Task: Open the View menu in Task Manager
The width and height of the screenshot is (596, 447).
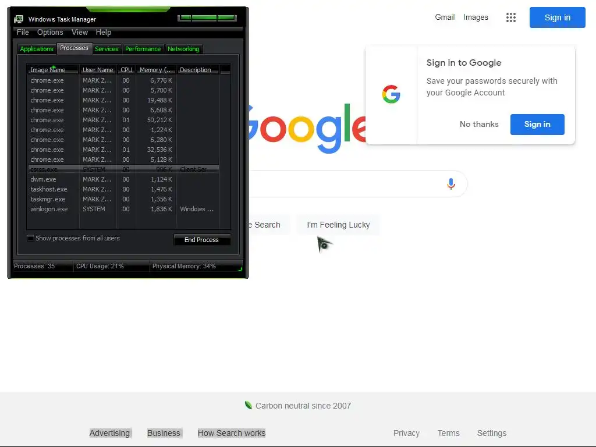Action: point(80,33)
